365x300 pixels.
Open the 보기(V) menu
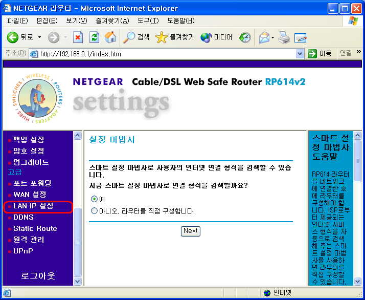click(77, 21)
